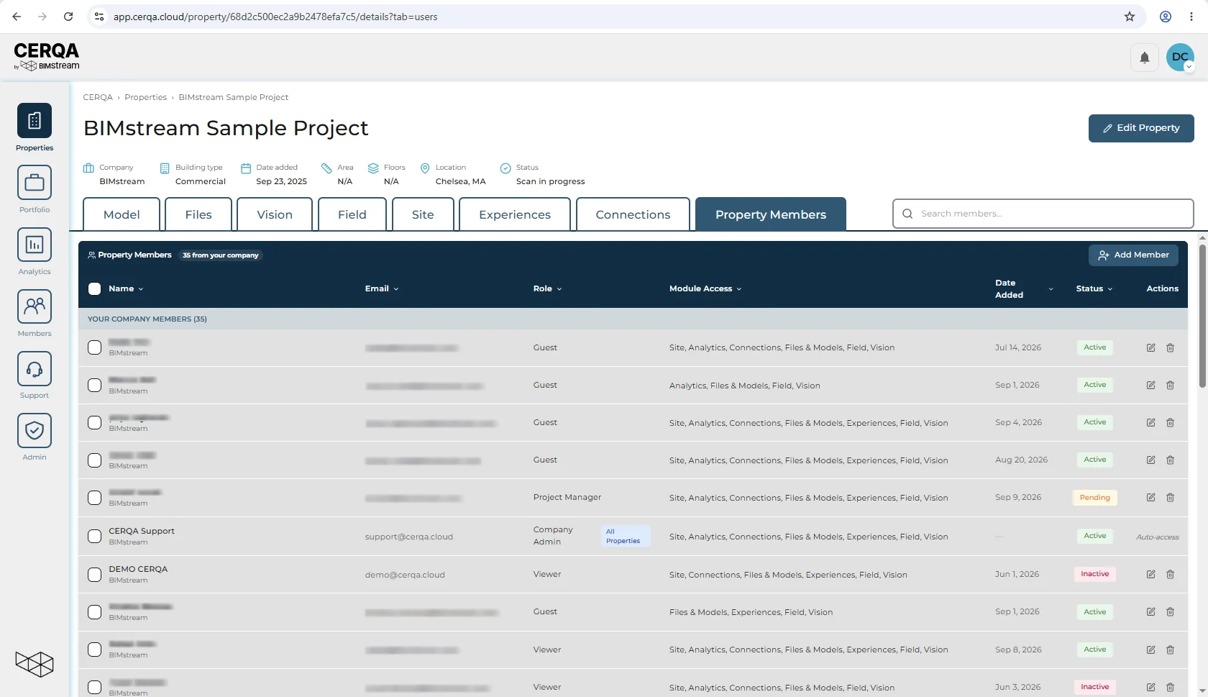Edit the DEMO CERQA member

click(1150, 574)
